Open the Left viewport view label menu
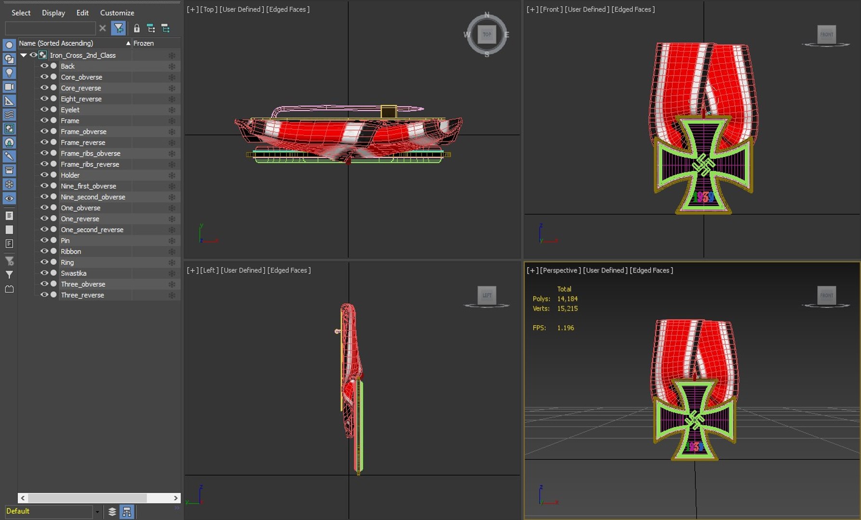 pyautogui.click(x=209, y=270)
